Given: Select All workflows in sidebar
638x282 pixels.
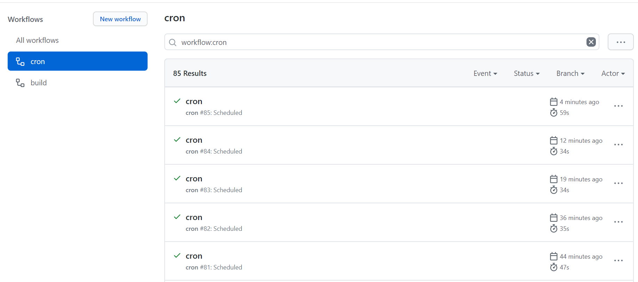Looking at the screenshot, I should (37, 40).
